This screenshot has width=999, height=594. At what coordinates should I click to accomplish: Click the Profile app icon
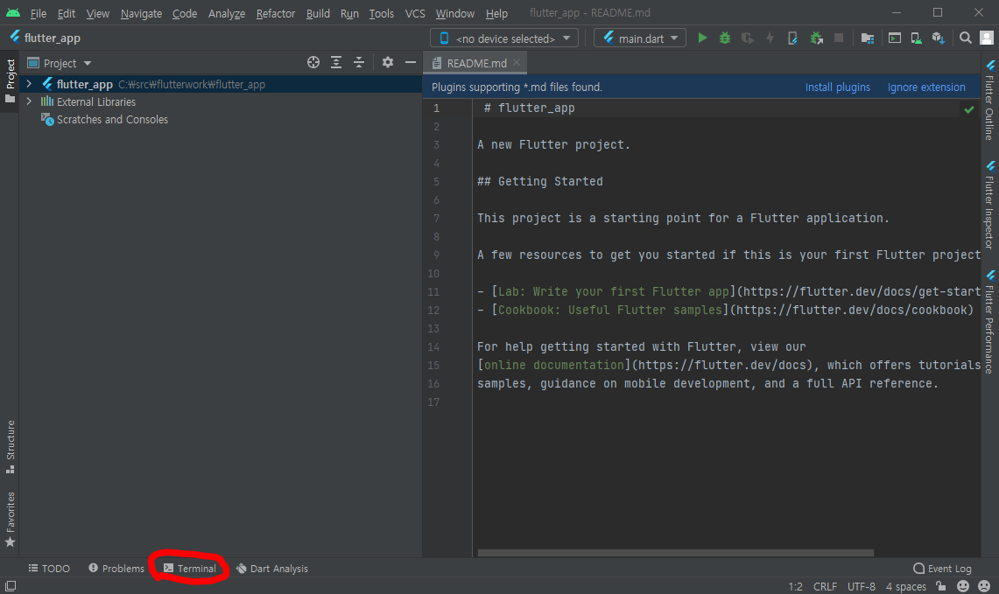792,38
